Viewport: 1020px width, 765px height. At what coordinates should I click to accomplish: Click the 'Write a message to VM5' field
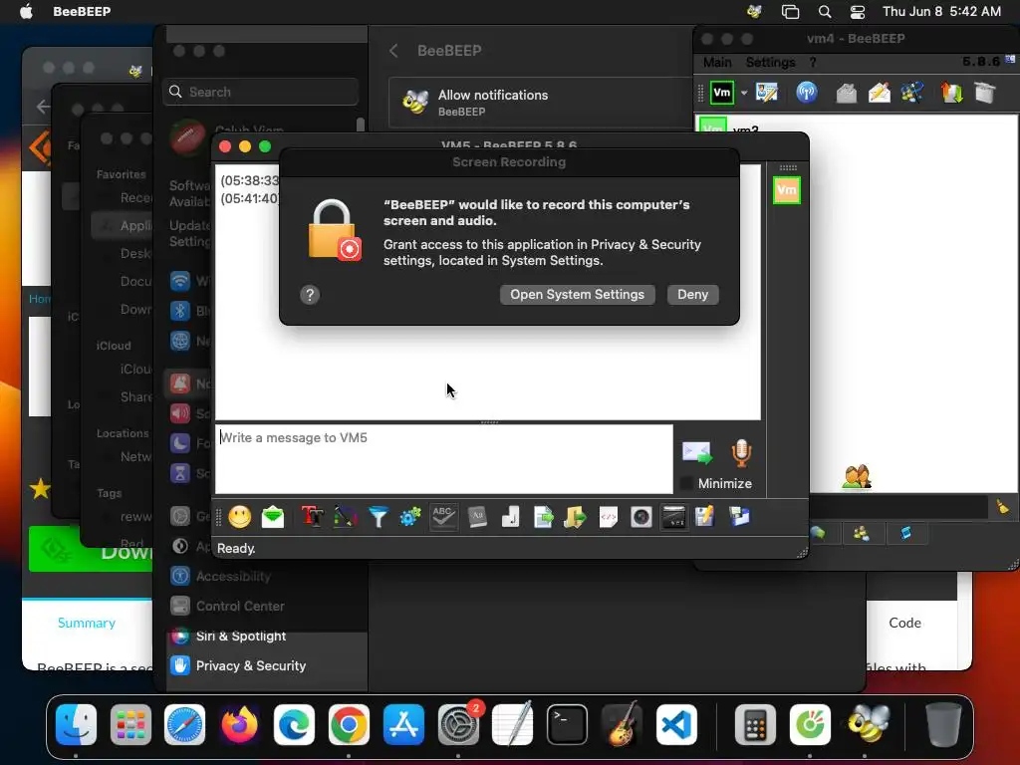click(444, 459)
